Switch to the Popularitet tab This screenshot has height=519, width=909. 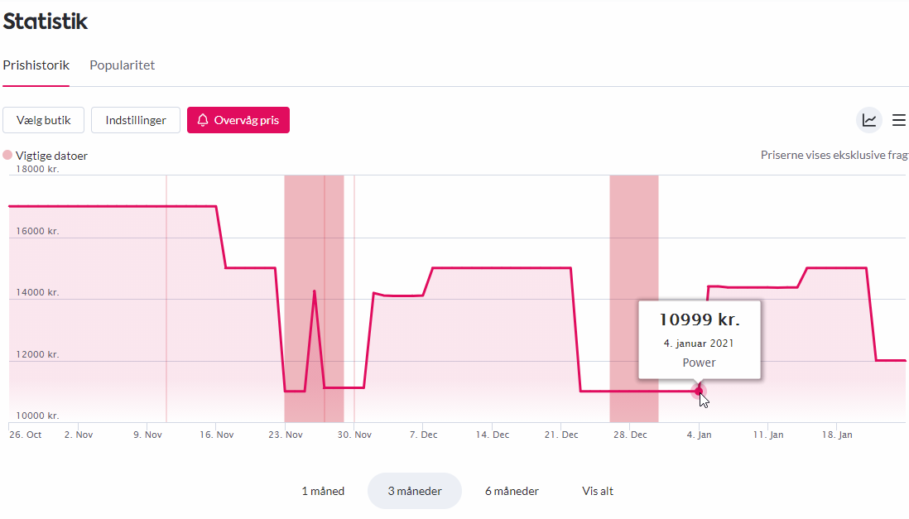click(123, 65)
